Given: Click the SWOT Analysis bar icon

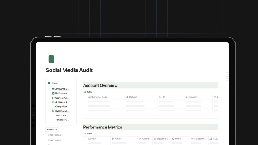Looking at the screenshot, I should pyautogui.click(x=53, y=111).
